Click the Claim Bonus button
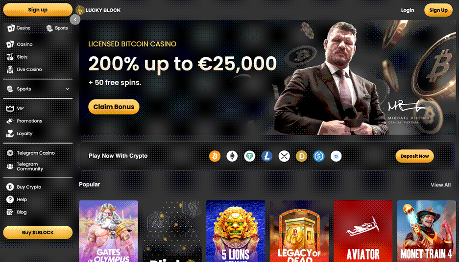Image resolution: width=459 pixels, height=262 pixels. (x=114, y=107)
